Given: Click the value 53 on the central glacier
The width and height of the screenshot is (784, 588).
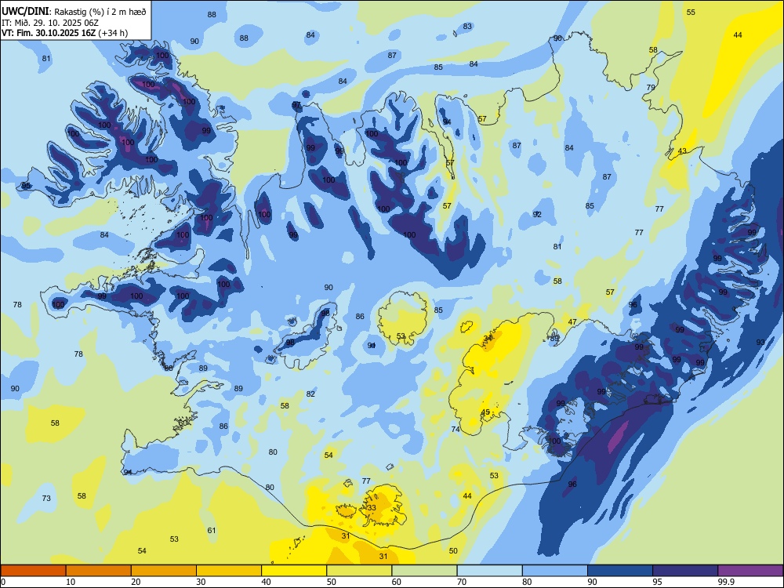Looking at the screenshot, I should pos(401,336).
